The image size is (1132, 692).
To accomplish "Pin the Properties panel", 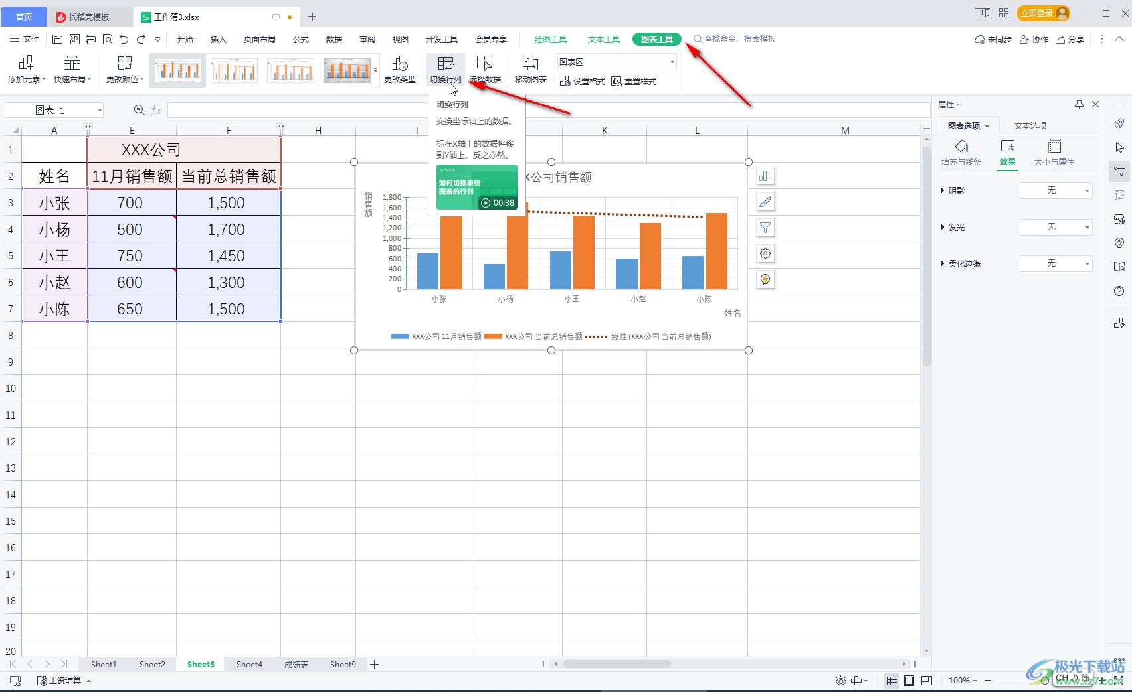I will [x=1079, y=104].
